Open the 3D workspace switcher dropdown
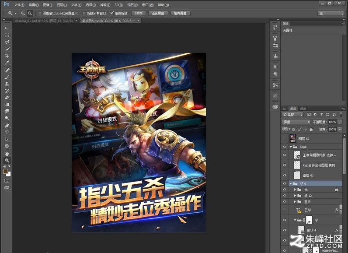The width and height of the screenshot is (348, 253). click(x=331, y=13)
